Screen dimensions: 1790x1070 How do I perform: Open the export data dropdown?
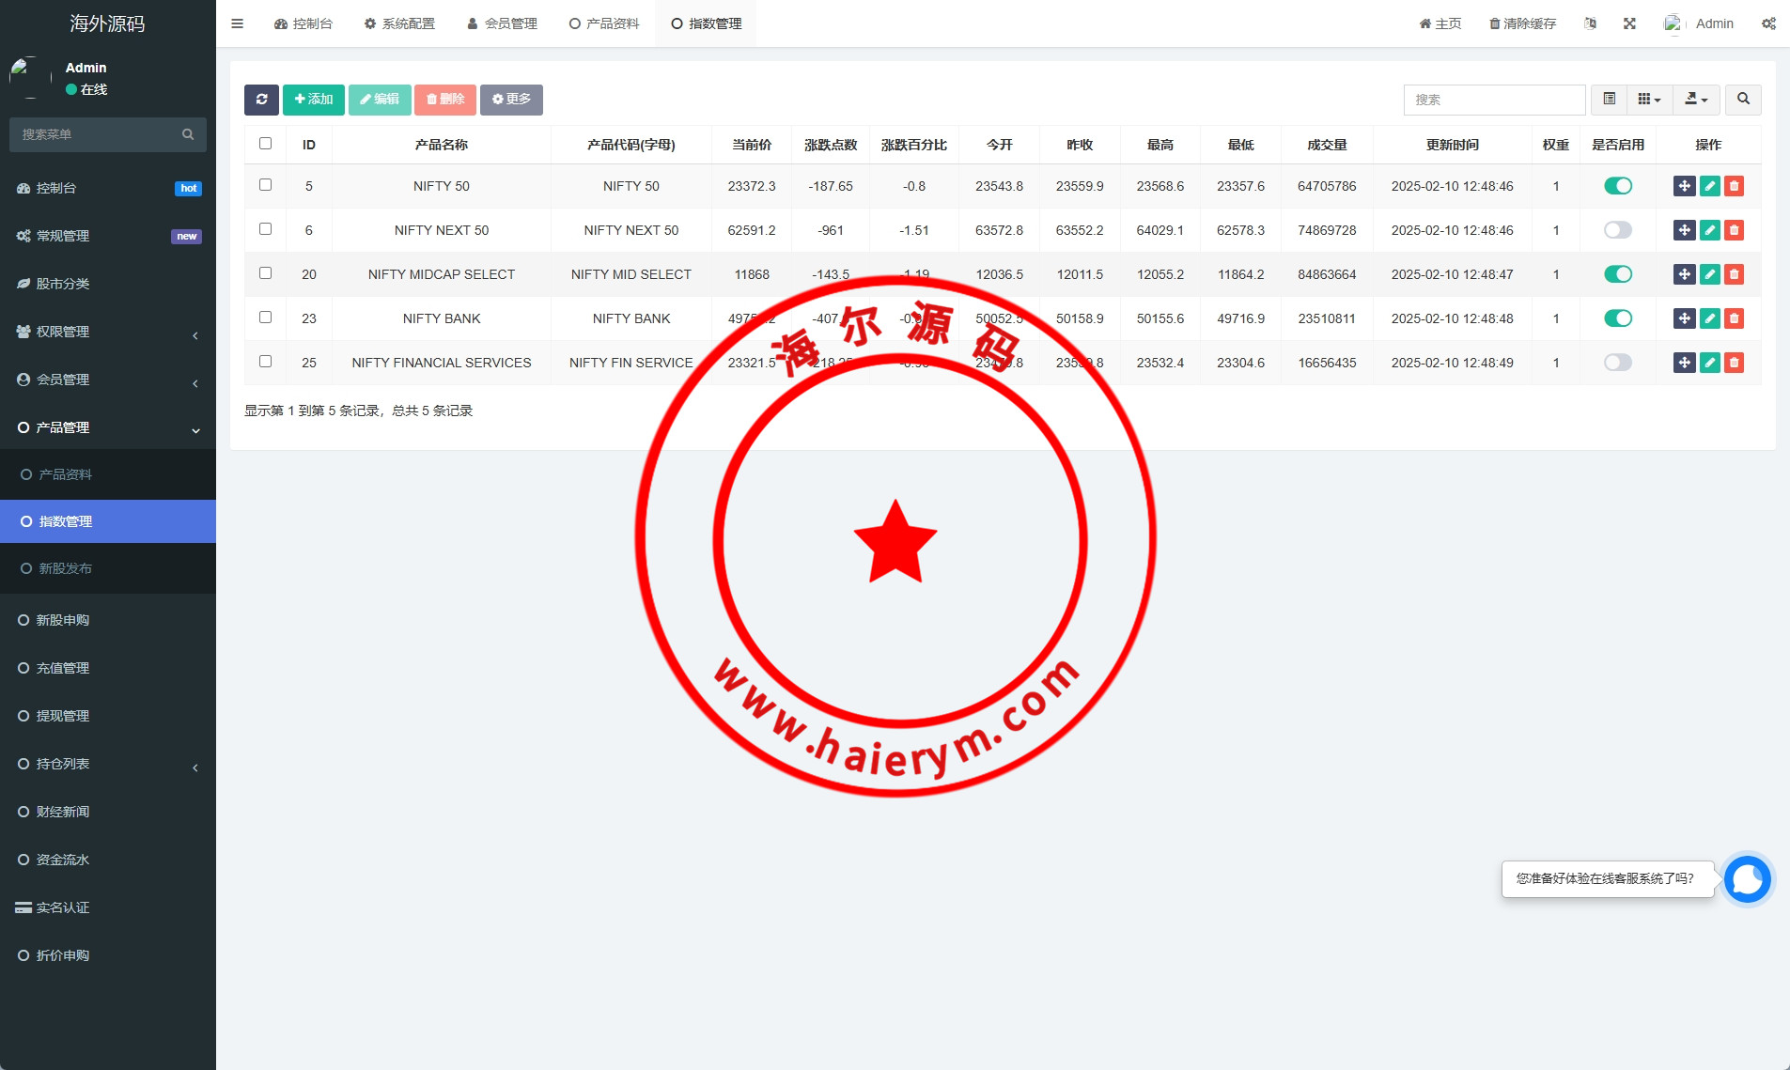coord(1696,100)
